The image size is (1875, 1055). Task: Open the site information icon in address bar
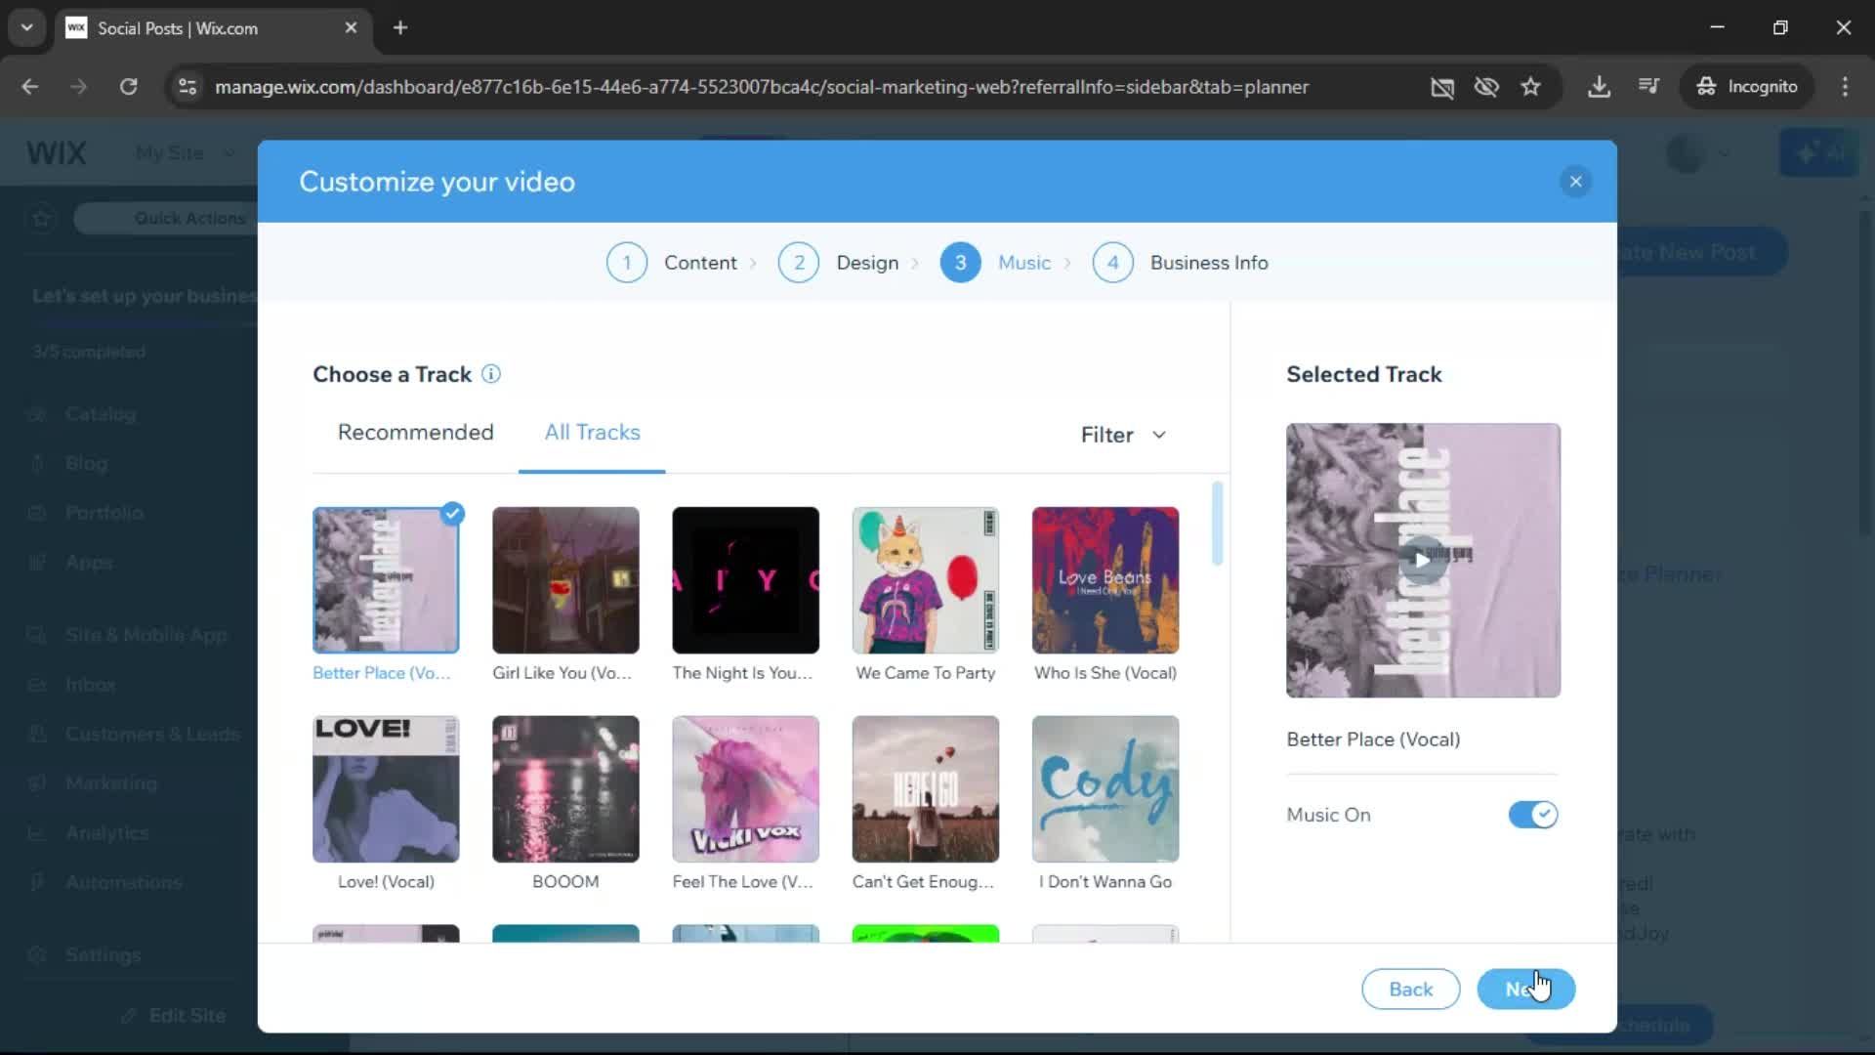[187, 87]
